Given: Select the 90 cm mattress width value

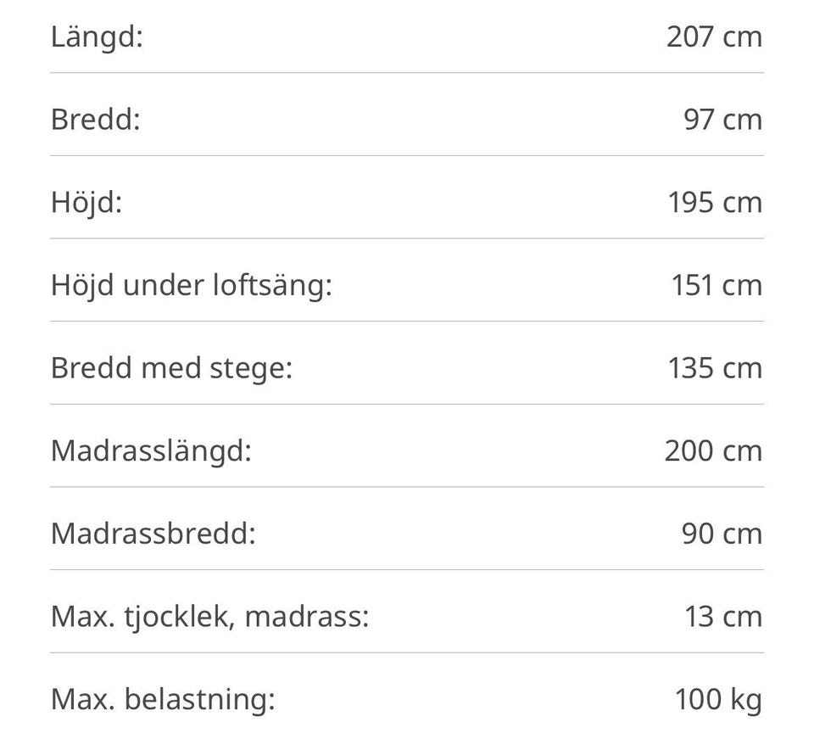Looking at the screenshot, I should click(722, 534).
